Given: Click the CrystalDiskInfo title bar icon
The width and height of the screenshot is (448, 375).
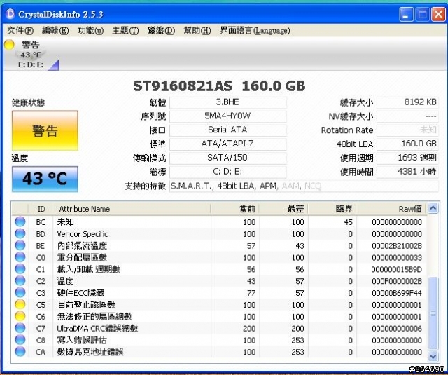Looking at the screenshot, I should click(x=10, y=14).
